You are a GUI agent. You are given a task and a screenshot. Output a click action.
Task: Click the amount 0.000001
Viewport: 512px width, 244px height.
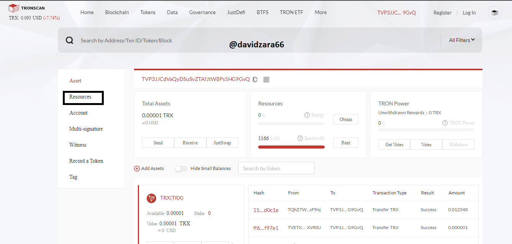(x=458, y=228)
